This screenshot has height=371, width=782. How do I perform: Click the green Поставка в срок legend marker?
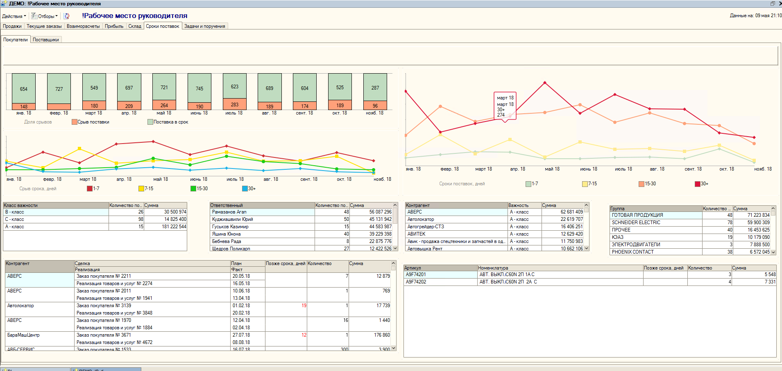click(150, 122)
